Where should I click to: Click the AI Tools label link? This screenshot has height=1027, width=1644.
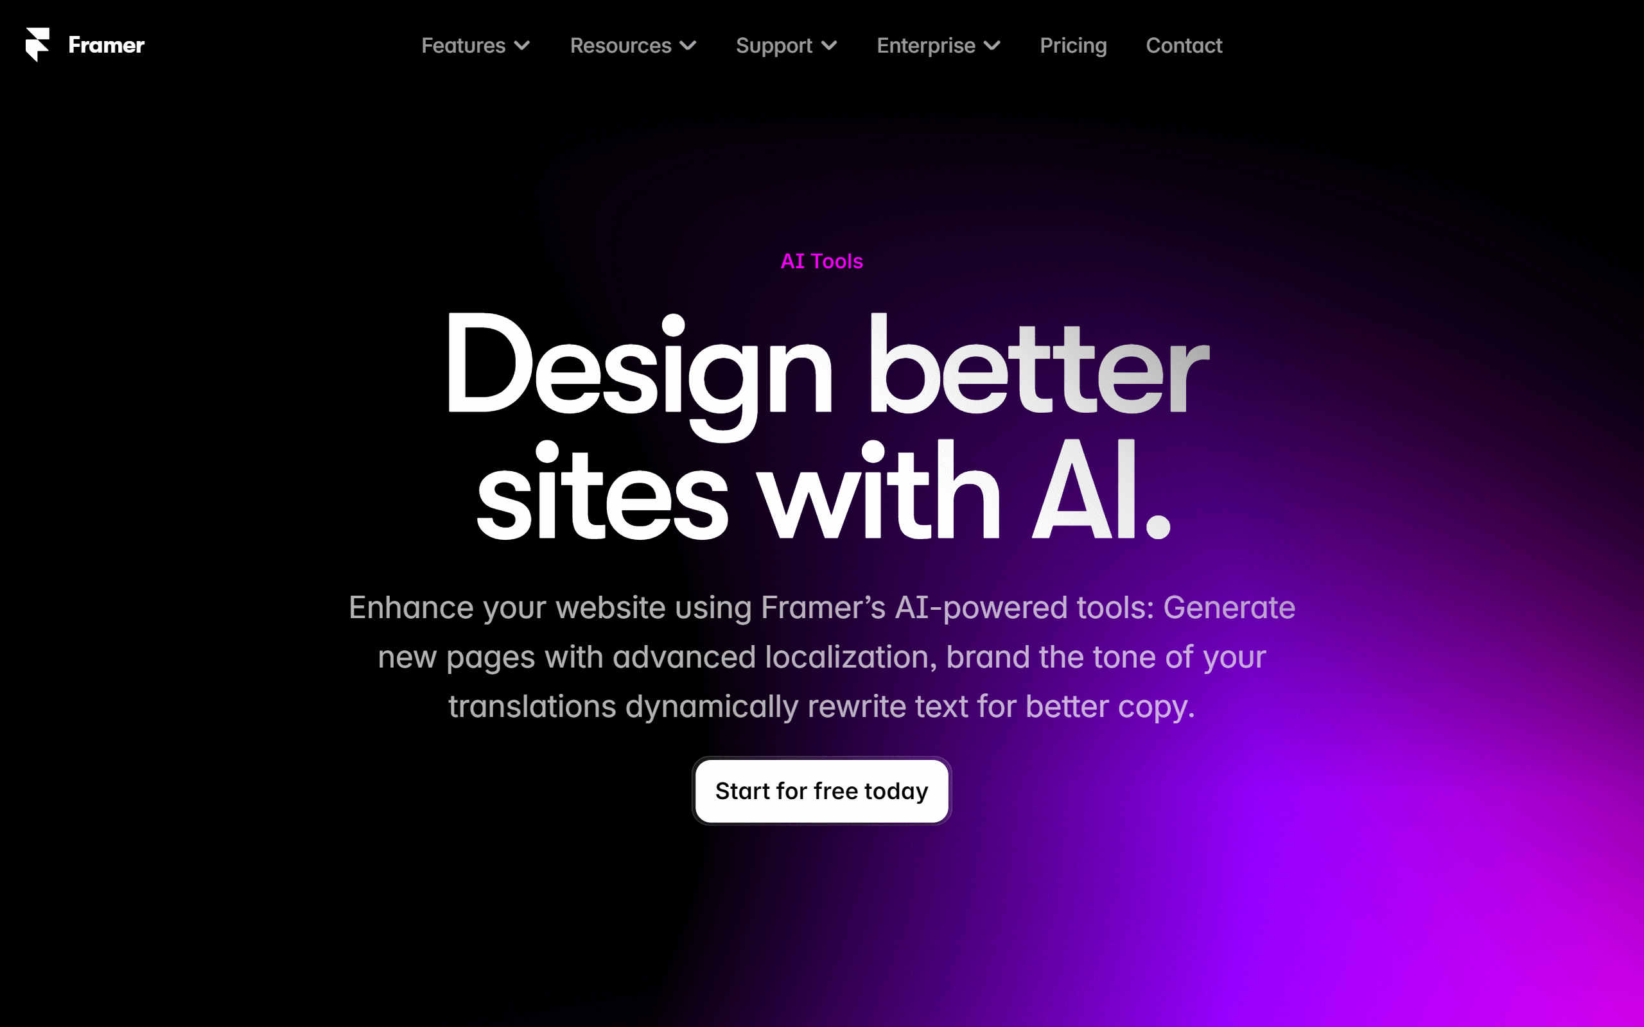point(821,261)
